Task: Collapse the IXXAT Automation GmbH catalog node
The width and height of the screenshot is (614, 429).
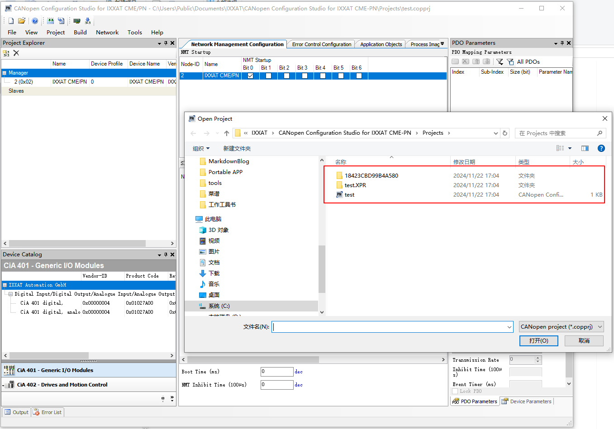Action: click(x=5, y=285)
